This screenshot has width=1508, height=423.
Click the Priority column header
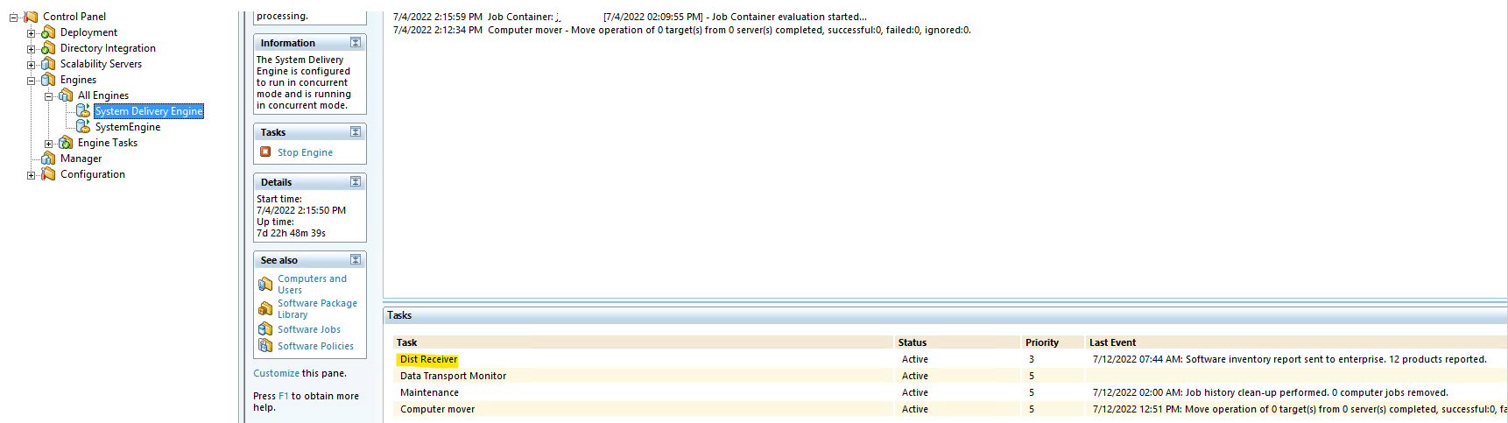pyautogui.click(x=1041, y=342)
